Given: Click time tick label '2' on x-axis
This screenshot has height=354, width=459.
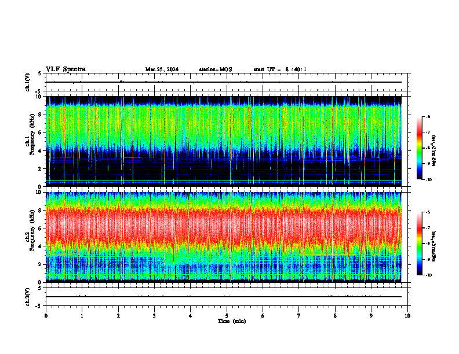Looking at the screenshot, I should pyautogui.click(x=118, y=316).
